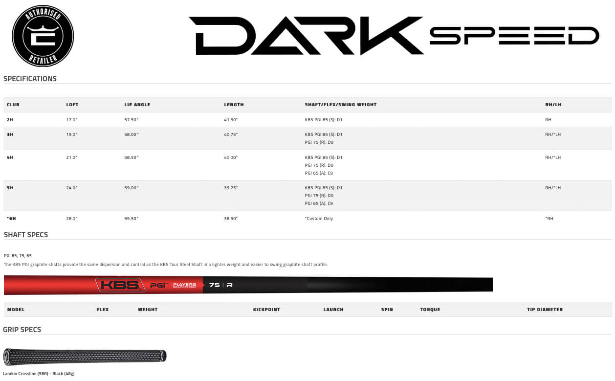Click the 40.00" length value
Viewport: 615px width, 381px height.
[x=231, y=157]
